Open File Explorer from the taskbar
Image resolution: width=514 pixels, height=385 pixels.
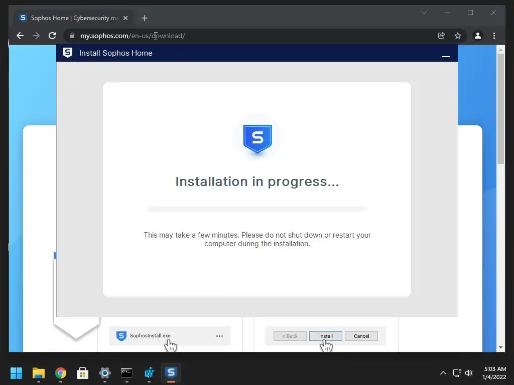(x=38, y=373)
